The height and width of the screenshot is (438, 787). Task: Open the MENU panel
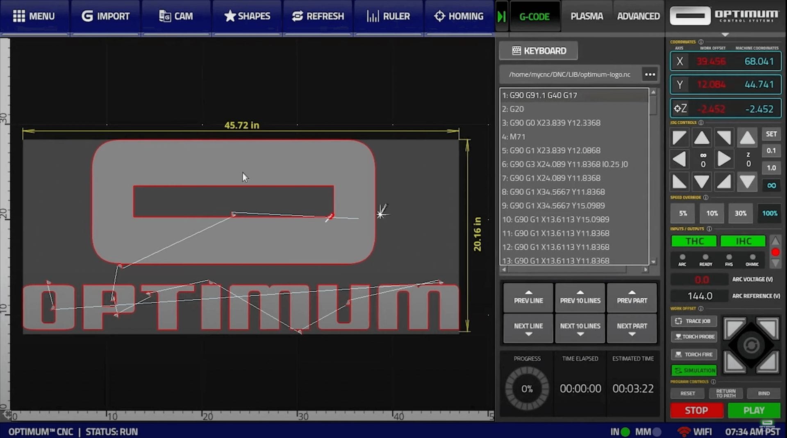(35, 16)
